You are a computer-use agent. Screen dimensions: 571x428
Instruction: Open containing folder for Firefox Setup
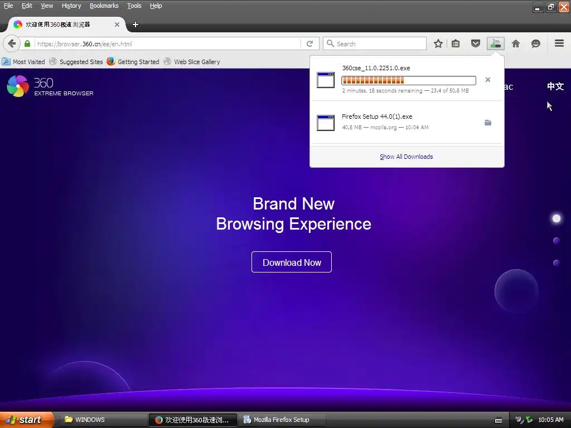click(488, 123)
